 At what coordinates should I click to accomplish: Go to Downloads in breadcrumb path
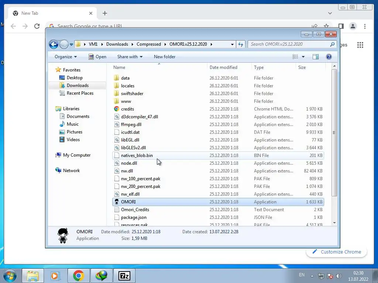(117, 44)
